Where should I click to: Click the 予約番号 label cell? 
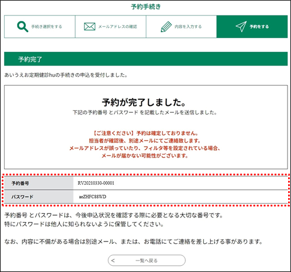click(x=38, y=183)
